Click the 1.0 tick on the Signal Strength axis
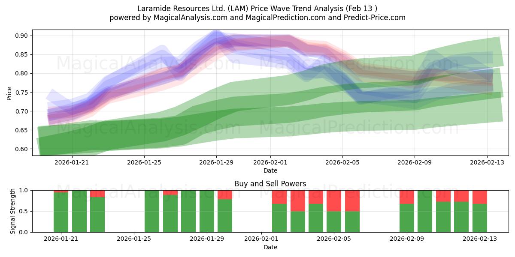 (24, 190)
